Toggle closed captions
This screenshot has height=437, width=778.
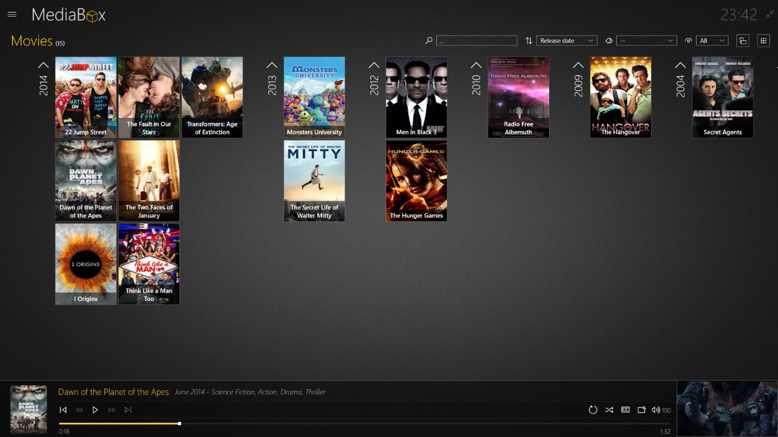(x=625, y=410)
